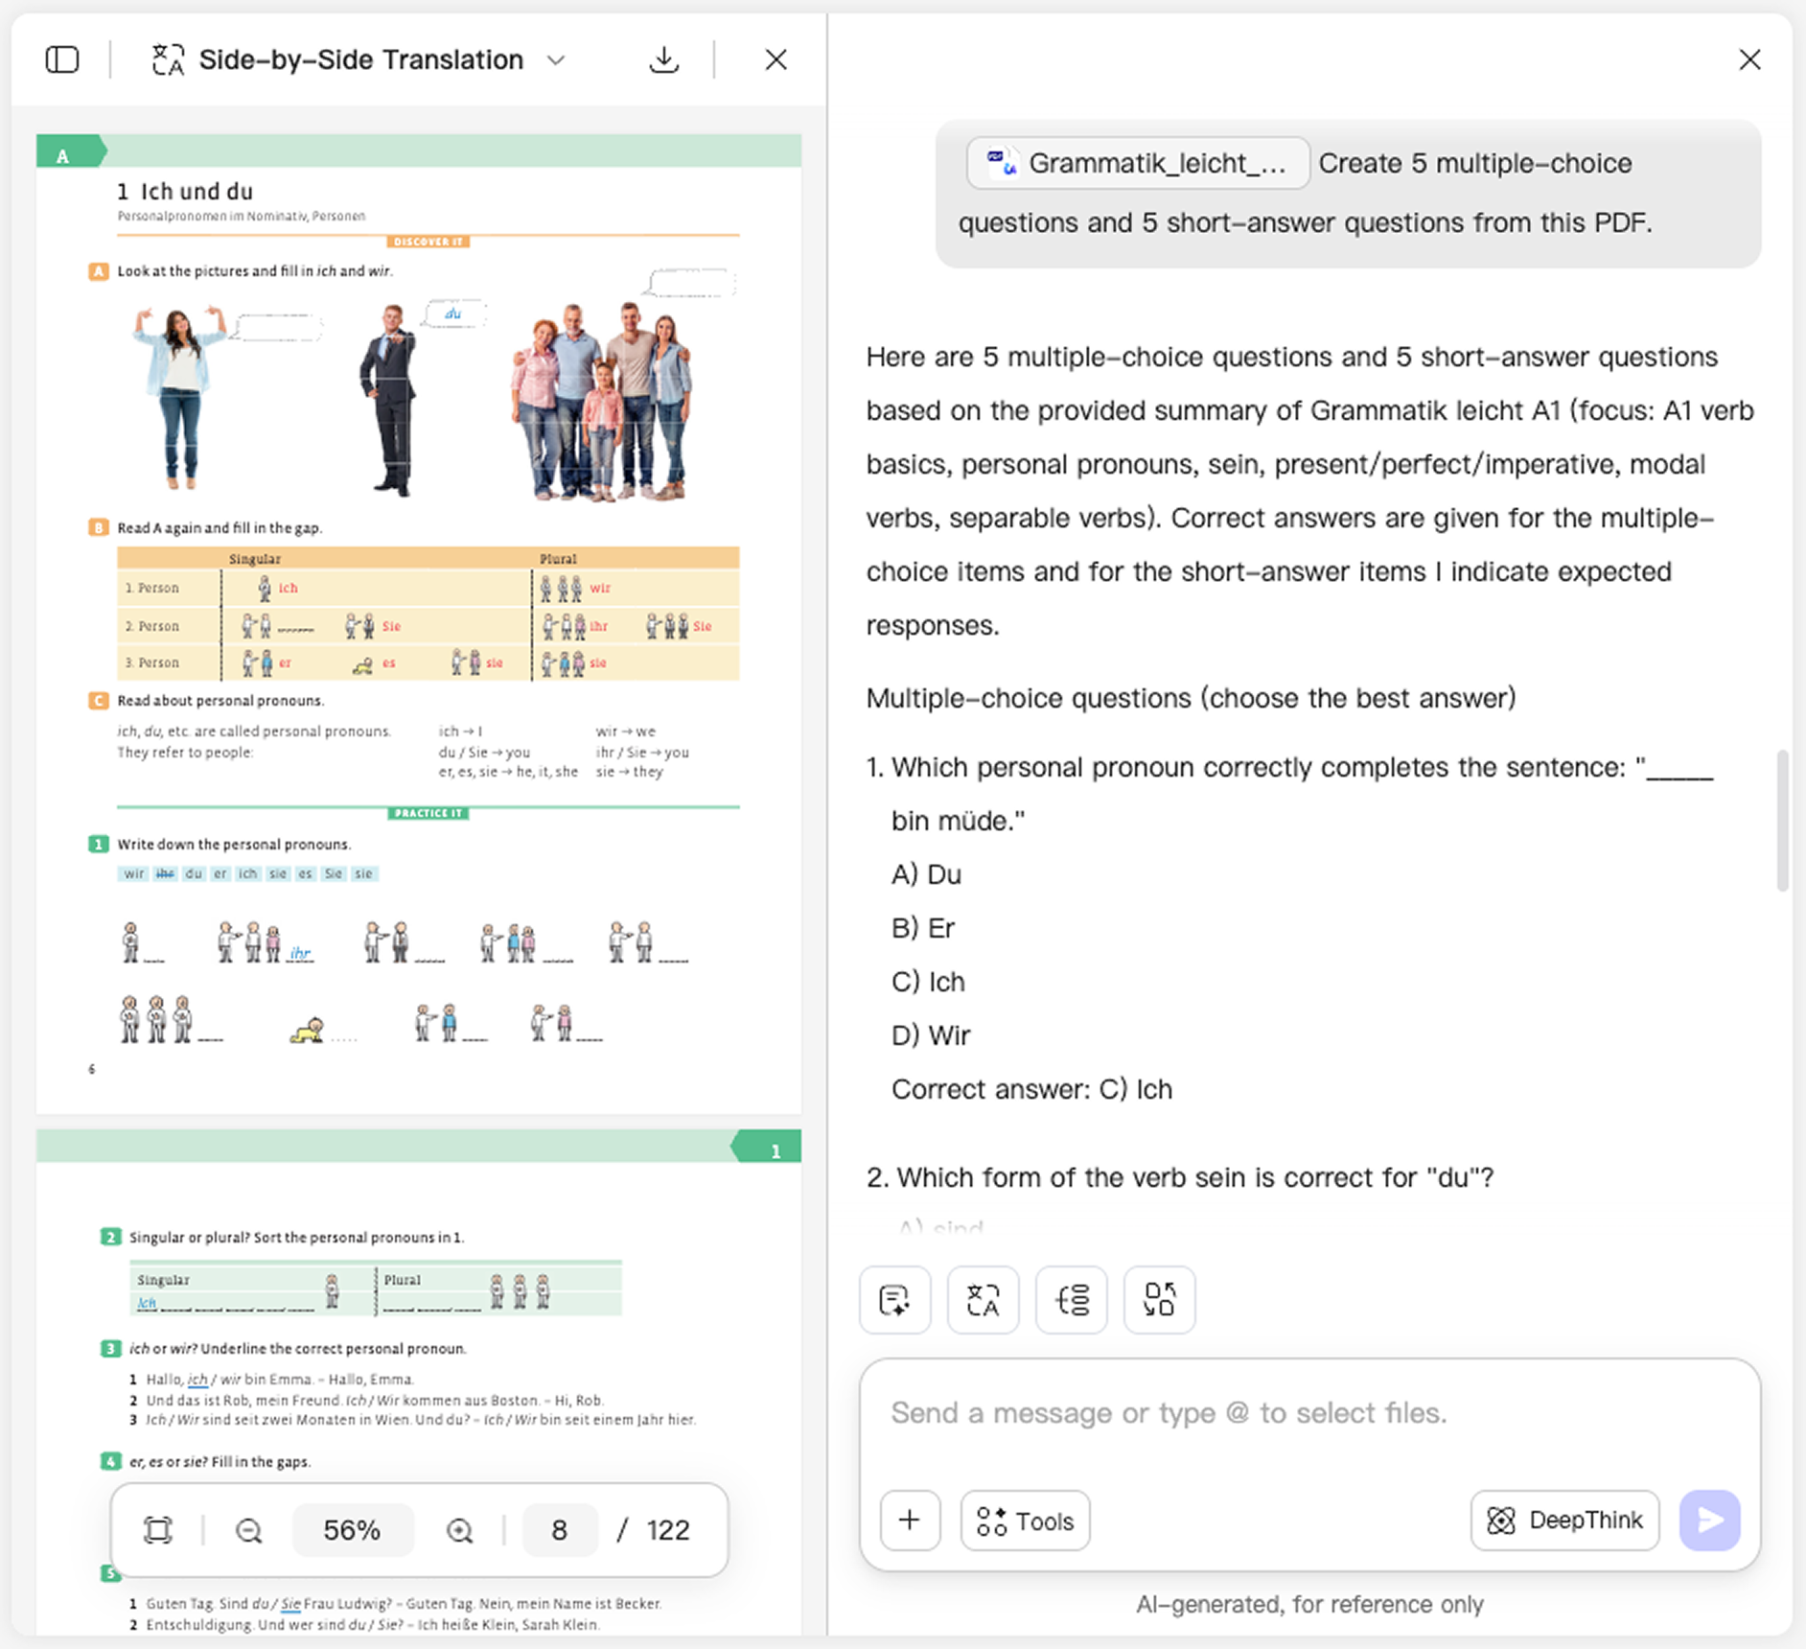
Task: Click the total page count 122
Action: 667,1530
